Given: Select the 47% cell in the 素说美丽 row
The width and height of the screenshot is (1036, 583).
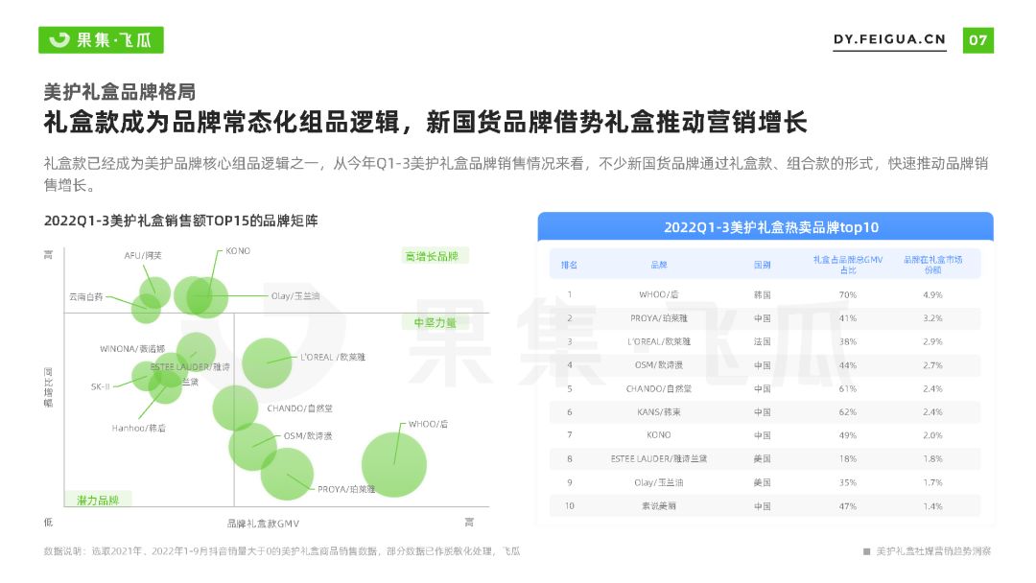Looking at the screenshot, I should pyautogui.click(x=848, y=506).
